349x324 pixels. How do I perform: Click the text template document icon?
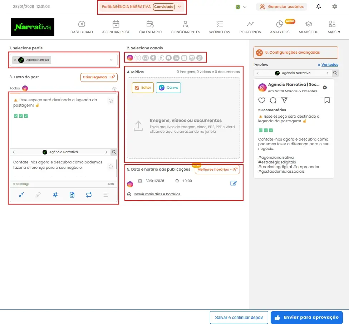pyautogui.click(x=72, y=195)
